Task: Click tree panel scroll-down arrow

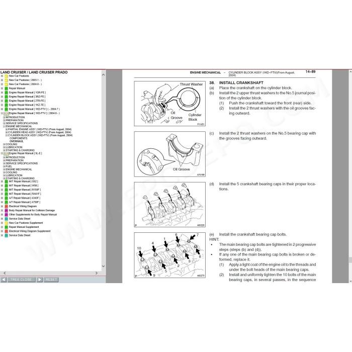Action: [103, 266]
